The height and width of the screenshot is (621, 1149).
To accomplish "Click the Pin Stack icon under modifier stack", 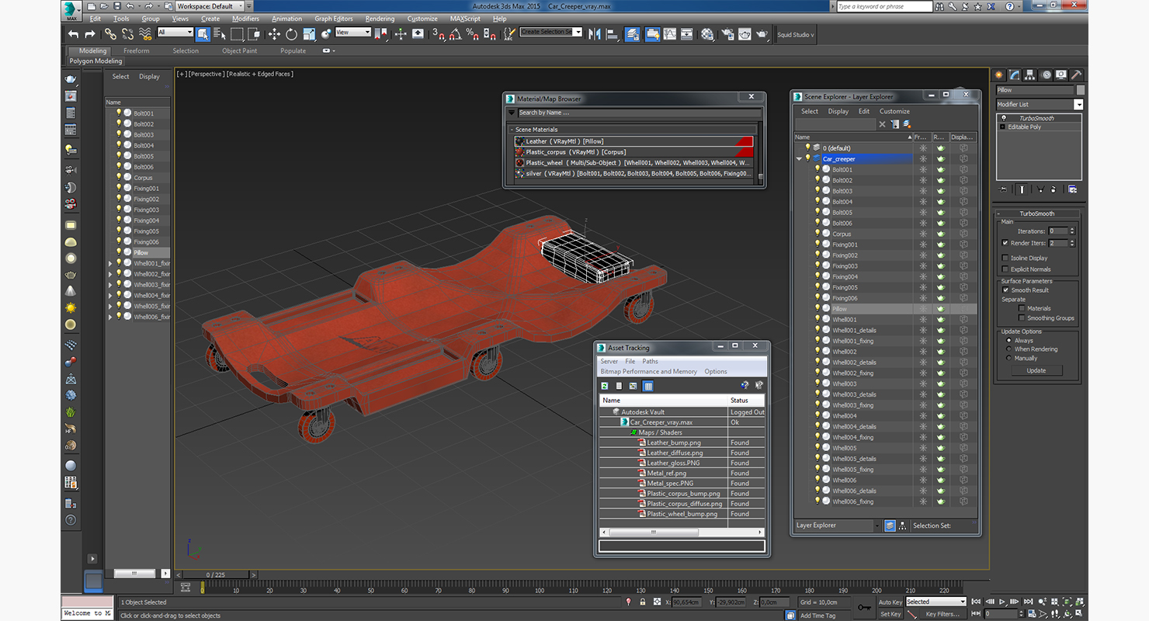I will [x=1003, y=189].
